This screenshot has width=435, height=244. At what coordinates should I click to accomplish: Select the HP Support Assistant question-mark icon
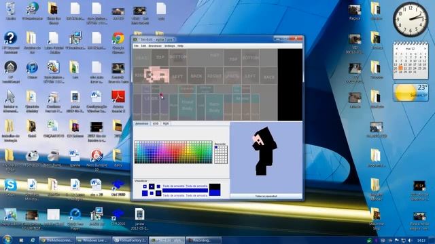11,43
